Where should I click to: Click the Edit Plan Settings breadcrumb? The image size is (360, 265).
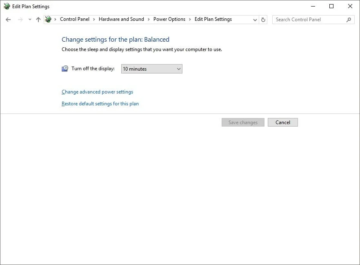click(x=213, y=19)
